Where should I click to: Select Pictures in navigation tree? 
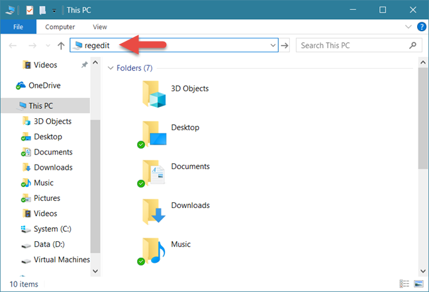41,198
